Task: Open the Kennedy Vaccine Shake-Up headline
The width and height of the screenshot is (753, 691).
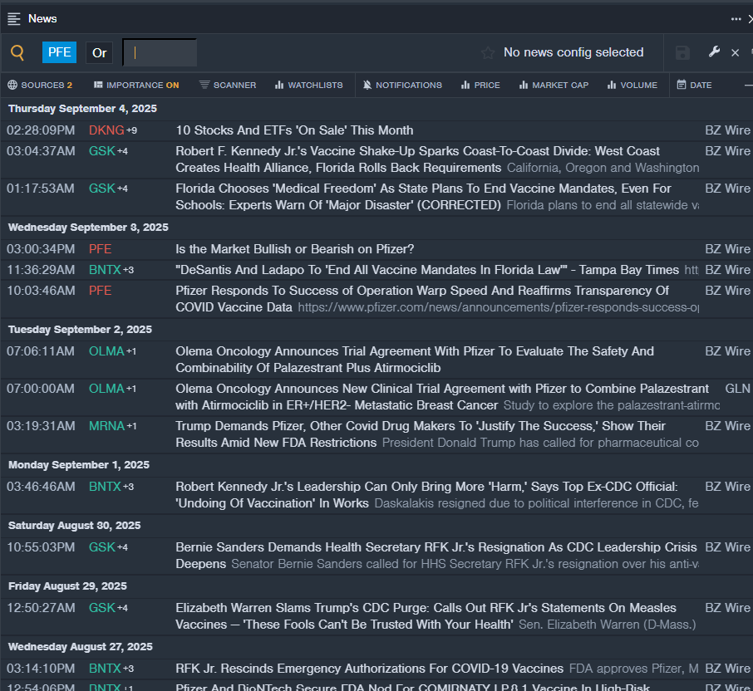Action: (x=417, y=159)
